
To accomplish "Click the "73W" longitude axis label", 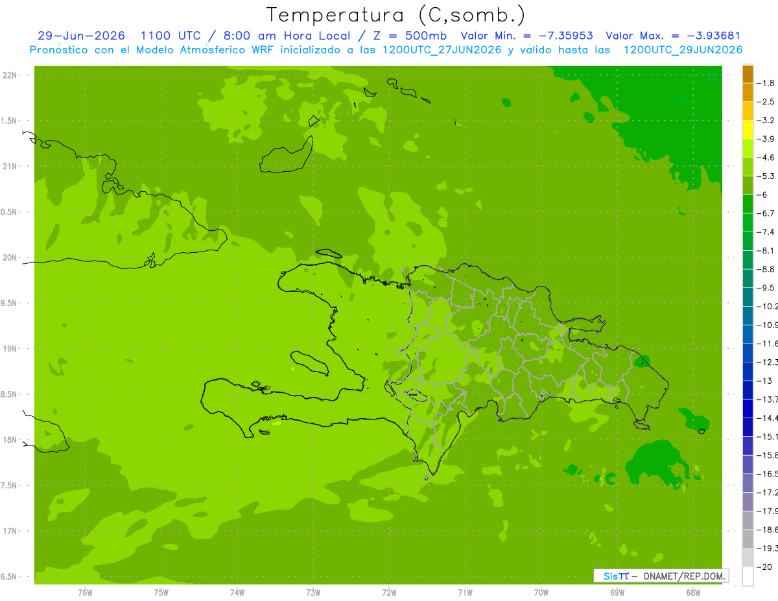I will tap(313, 593).
